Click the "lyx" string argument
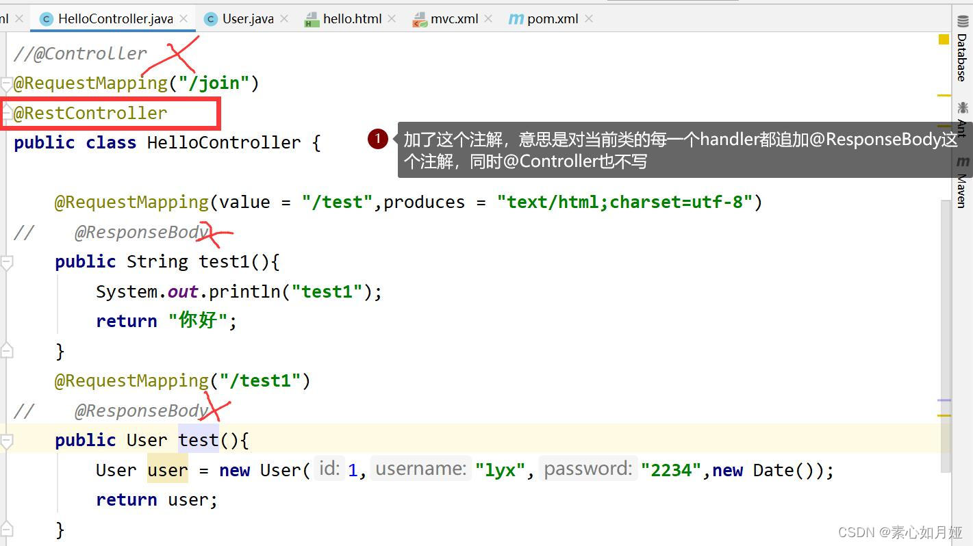Image resolution: width=973 pixels, height=546 pixels. (501, 470)
